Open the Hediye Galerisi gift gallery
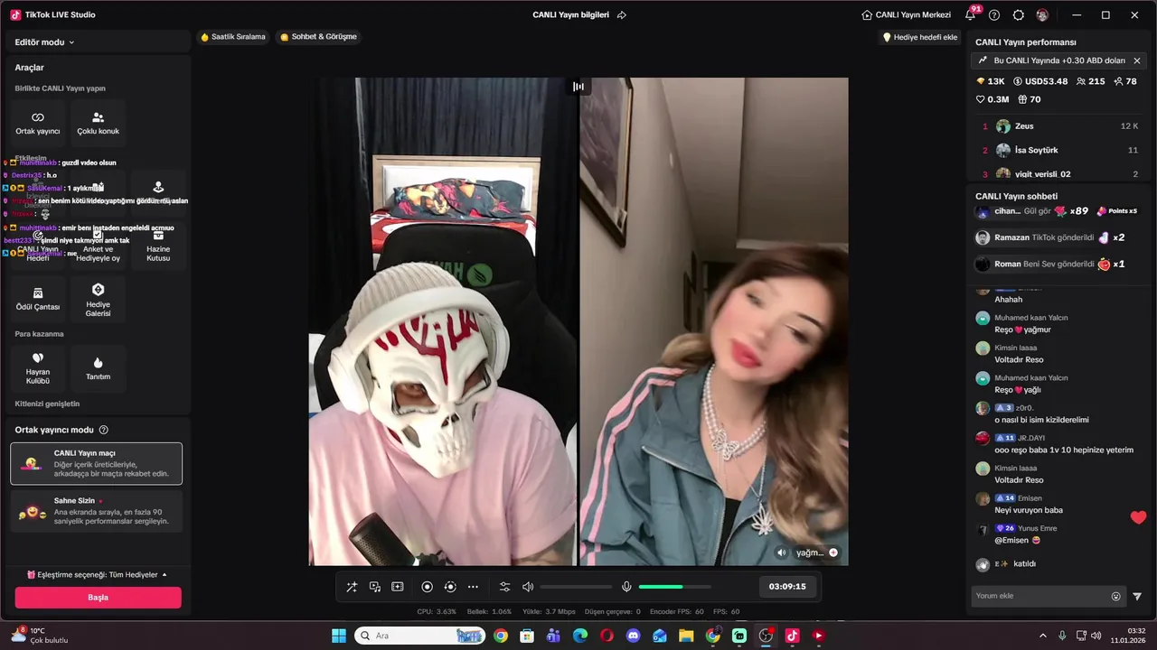This screenshot has height=650, width=1157. point(98,299)
